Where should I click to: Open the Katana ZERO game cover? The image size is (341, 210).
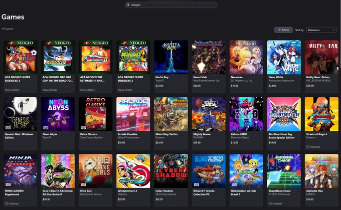click(x=246, y=114)
